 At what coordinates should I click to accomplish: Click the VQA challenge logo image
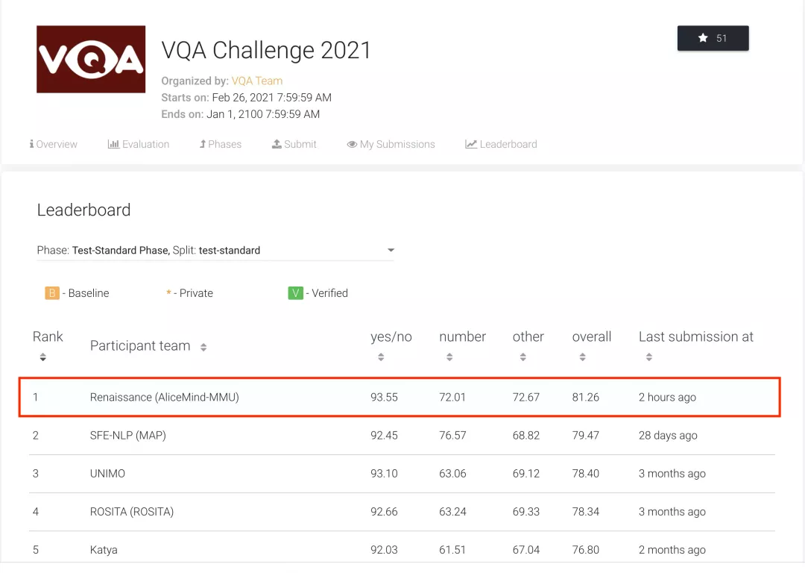pos(91,59)
